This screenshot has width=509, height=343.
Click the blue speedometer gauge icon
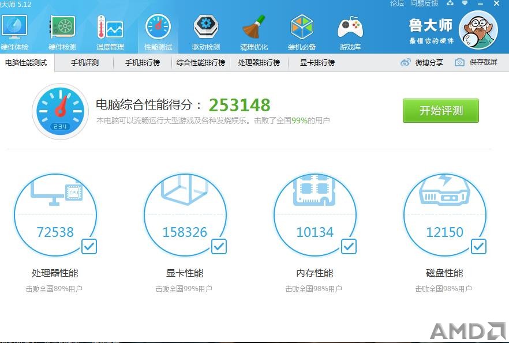tap(61, 111)
